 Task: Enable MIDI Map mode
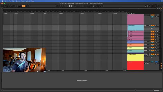point(152,6)
